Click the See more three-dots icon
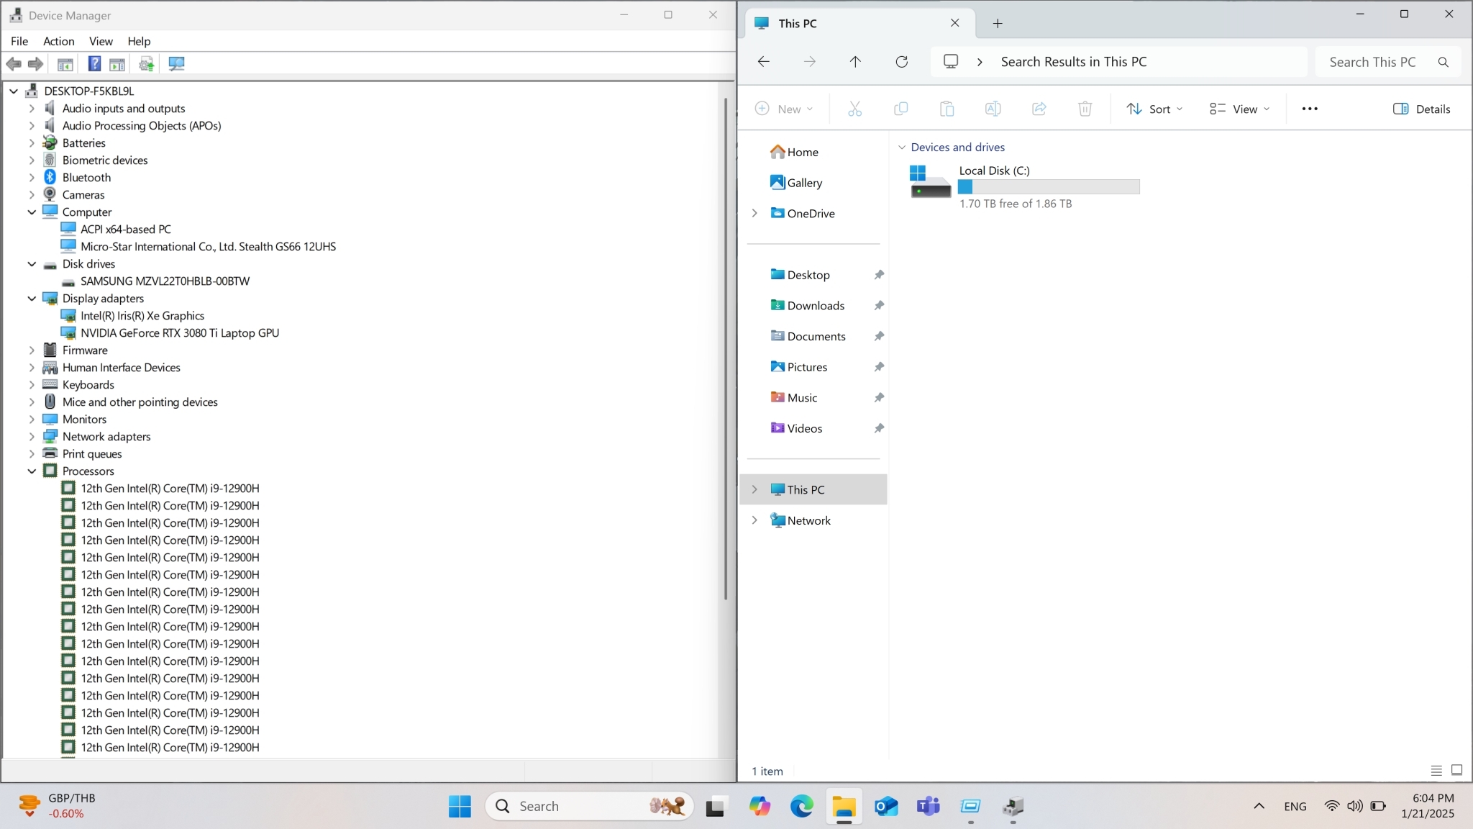The height and width of the screenshot is (829, 1473). point(1309,109)
